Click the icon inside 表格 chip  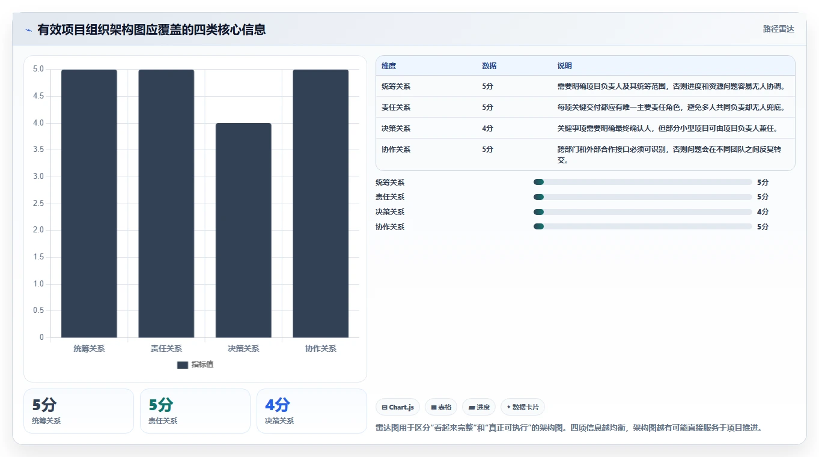[434, 407]
